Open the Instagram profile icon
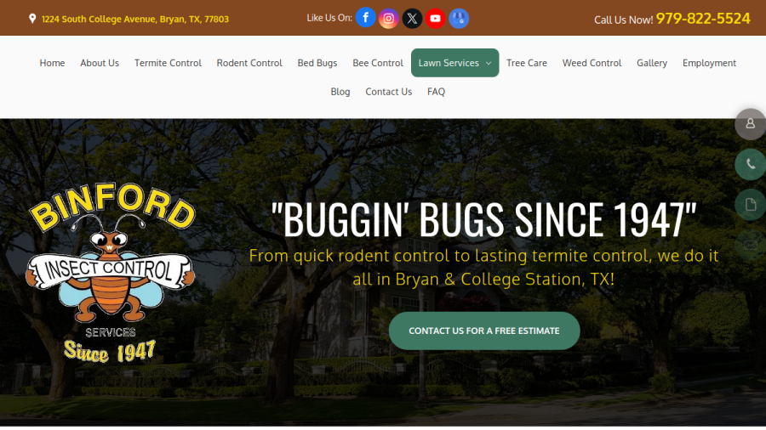Viewport: 766px width, 430px height. tap(388, 19)
